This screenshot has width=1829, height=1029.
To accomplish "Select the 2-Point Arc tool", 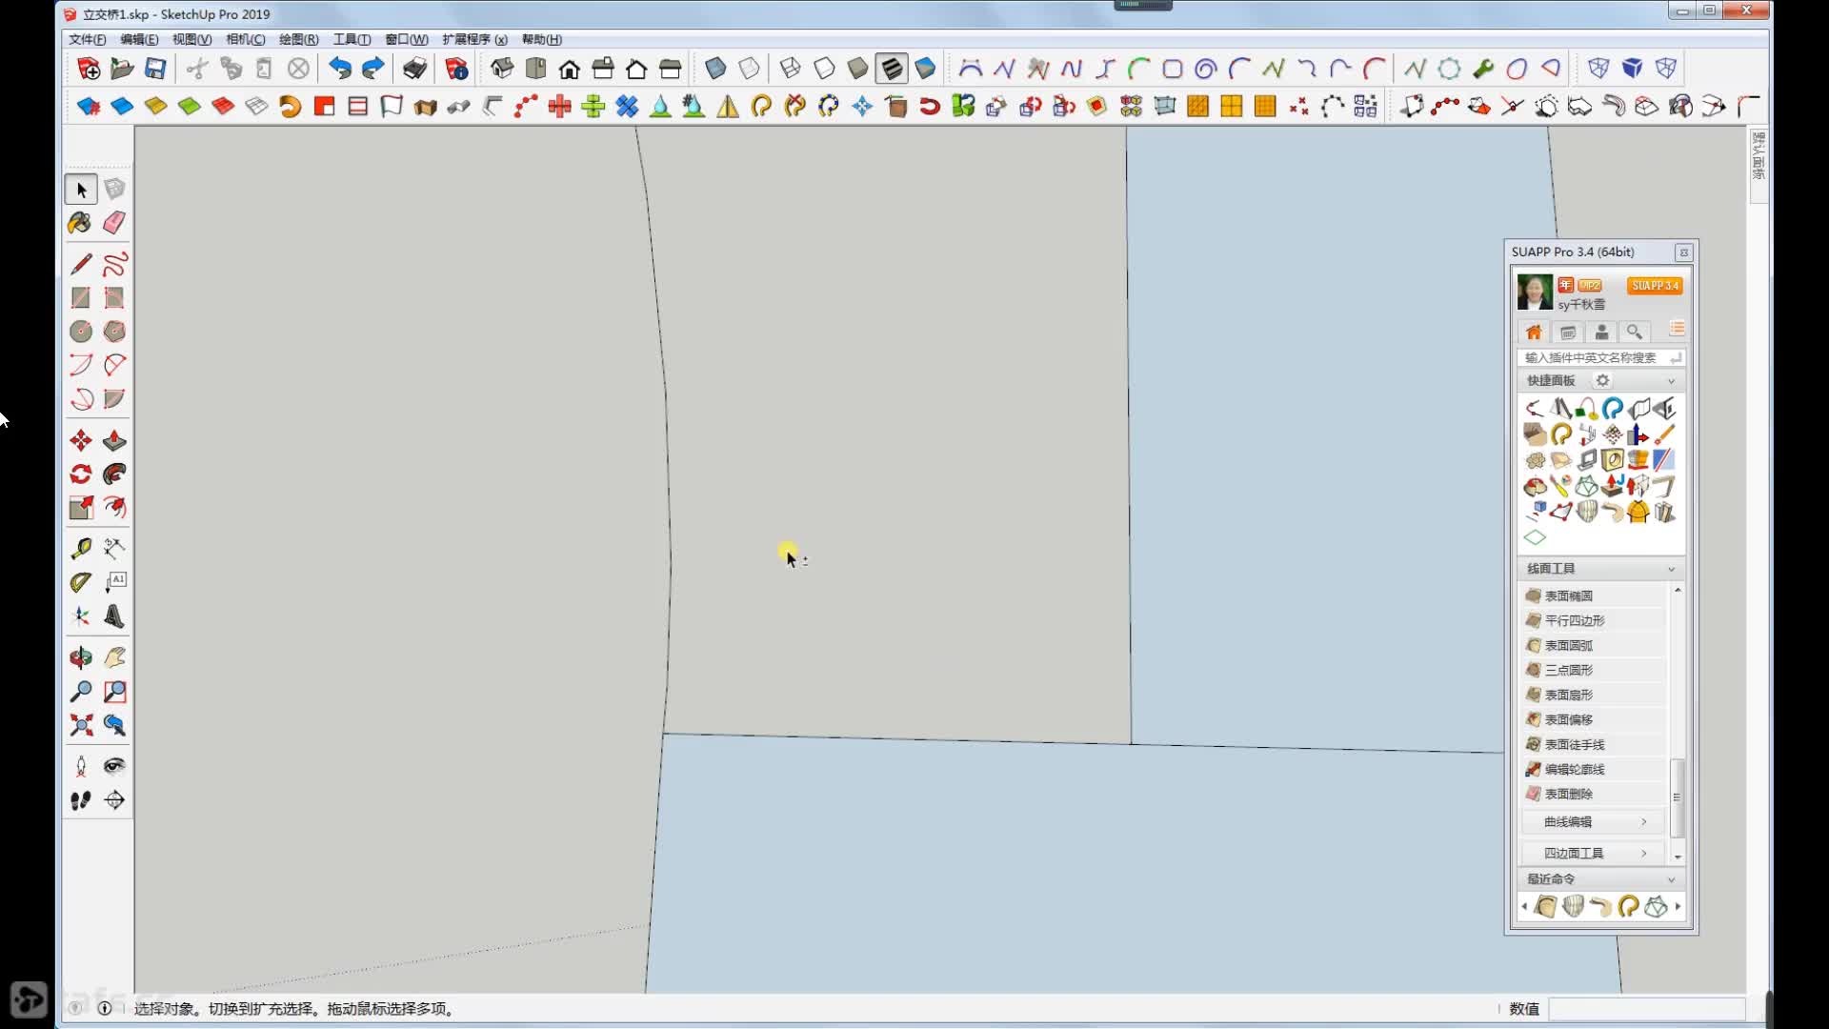I will pyautogui.click(x=114, y=365).
